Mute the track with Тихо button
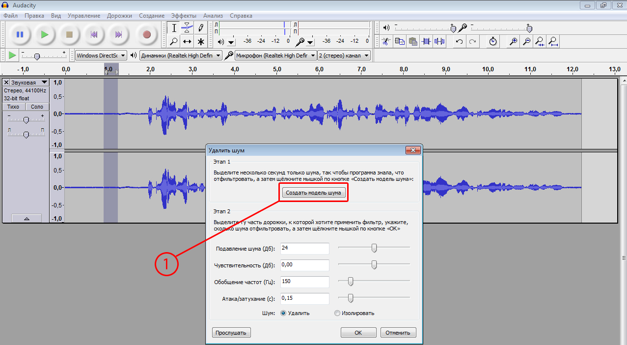The image size is (627, 345). point(14,107)
